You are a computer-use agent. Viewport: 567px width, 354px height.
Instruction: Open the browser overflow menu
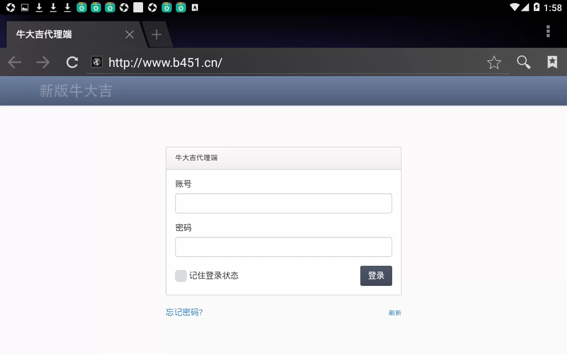point(548,32)
